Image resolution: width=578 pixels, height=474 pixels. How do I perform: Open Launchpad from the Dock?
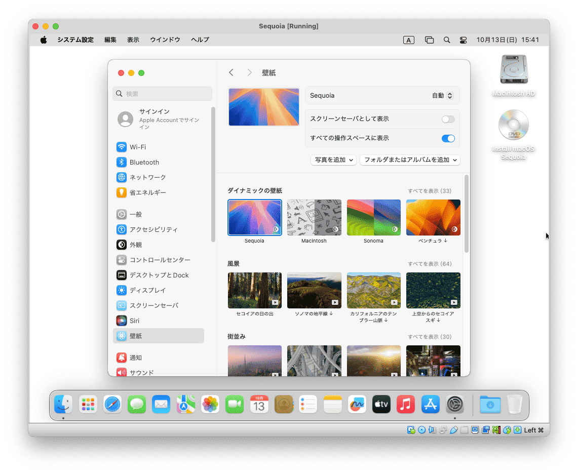pos(88,404)
